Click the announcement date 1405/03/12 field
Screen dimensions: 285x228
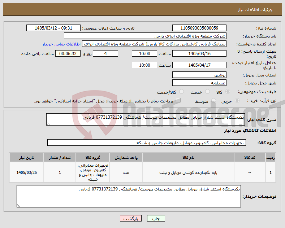pos(53,28)
